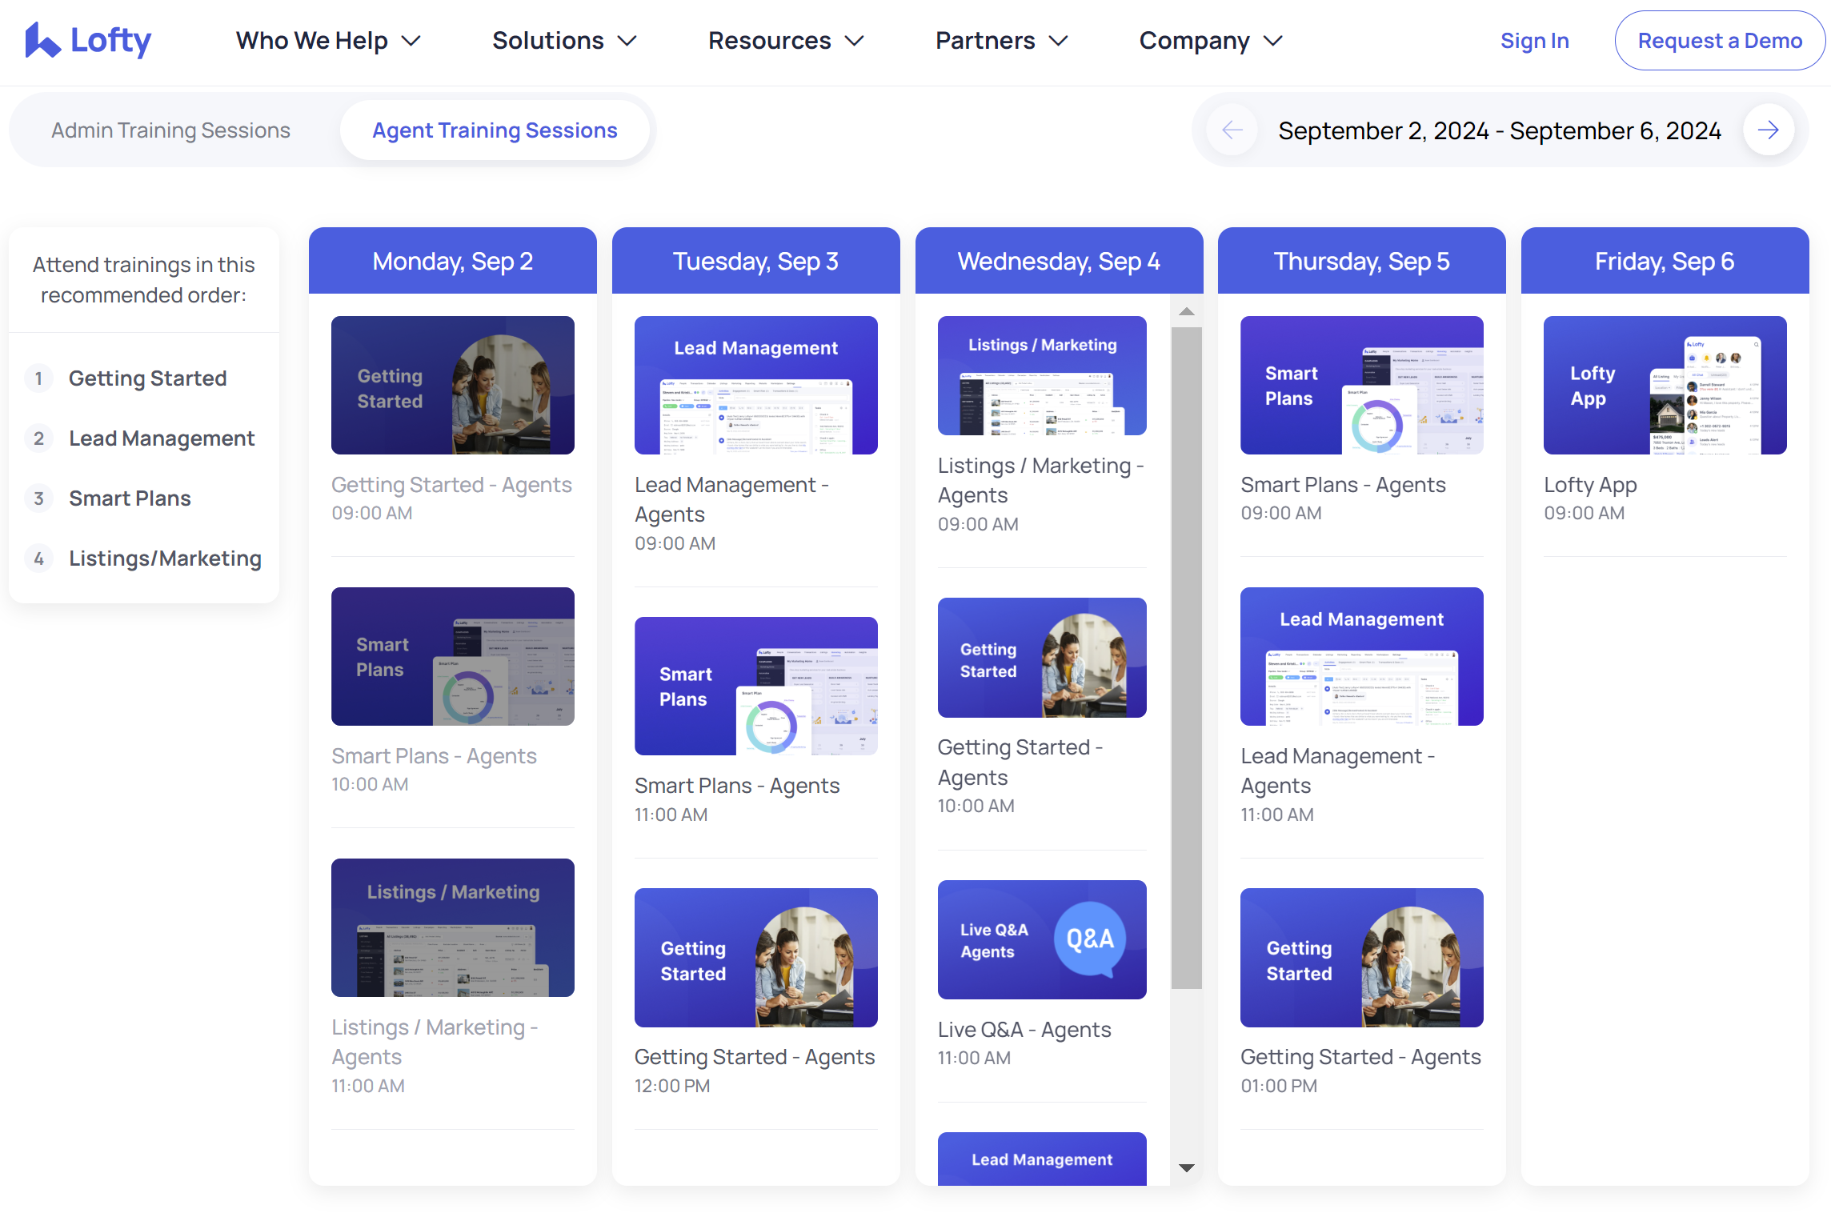Click Tuesday 12:00 PM time label

672,1086
